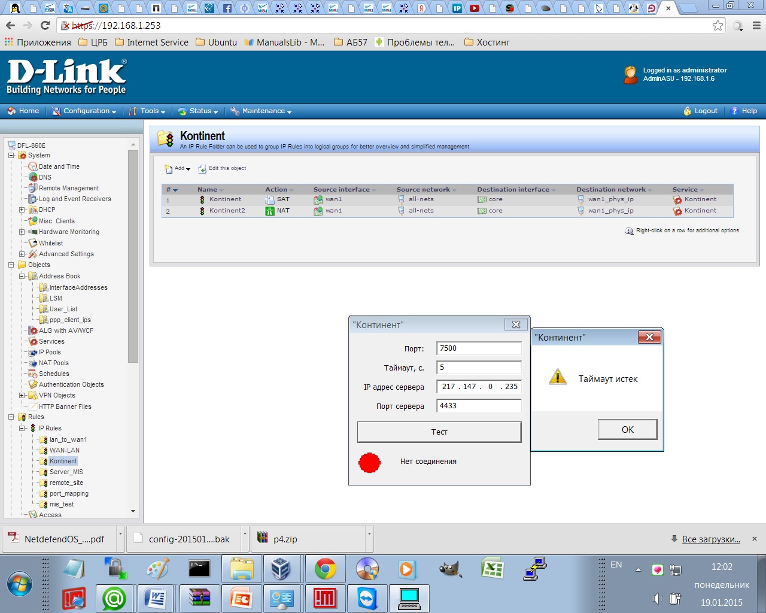
Task: Click the NAT action icon in Kontinent2 row
Action: point(270,211)
